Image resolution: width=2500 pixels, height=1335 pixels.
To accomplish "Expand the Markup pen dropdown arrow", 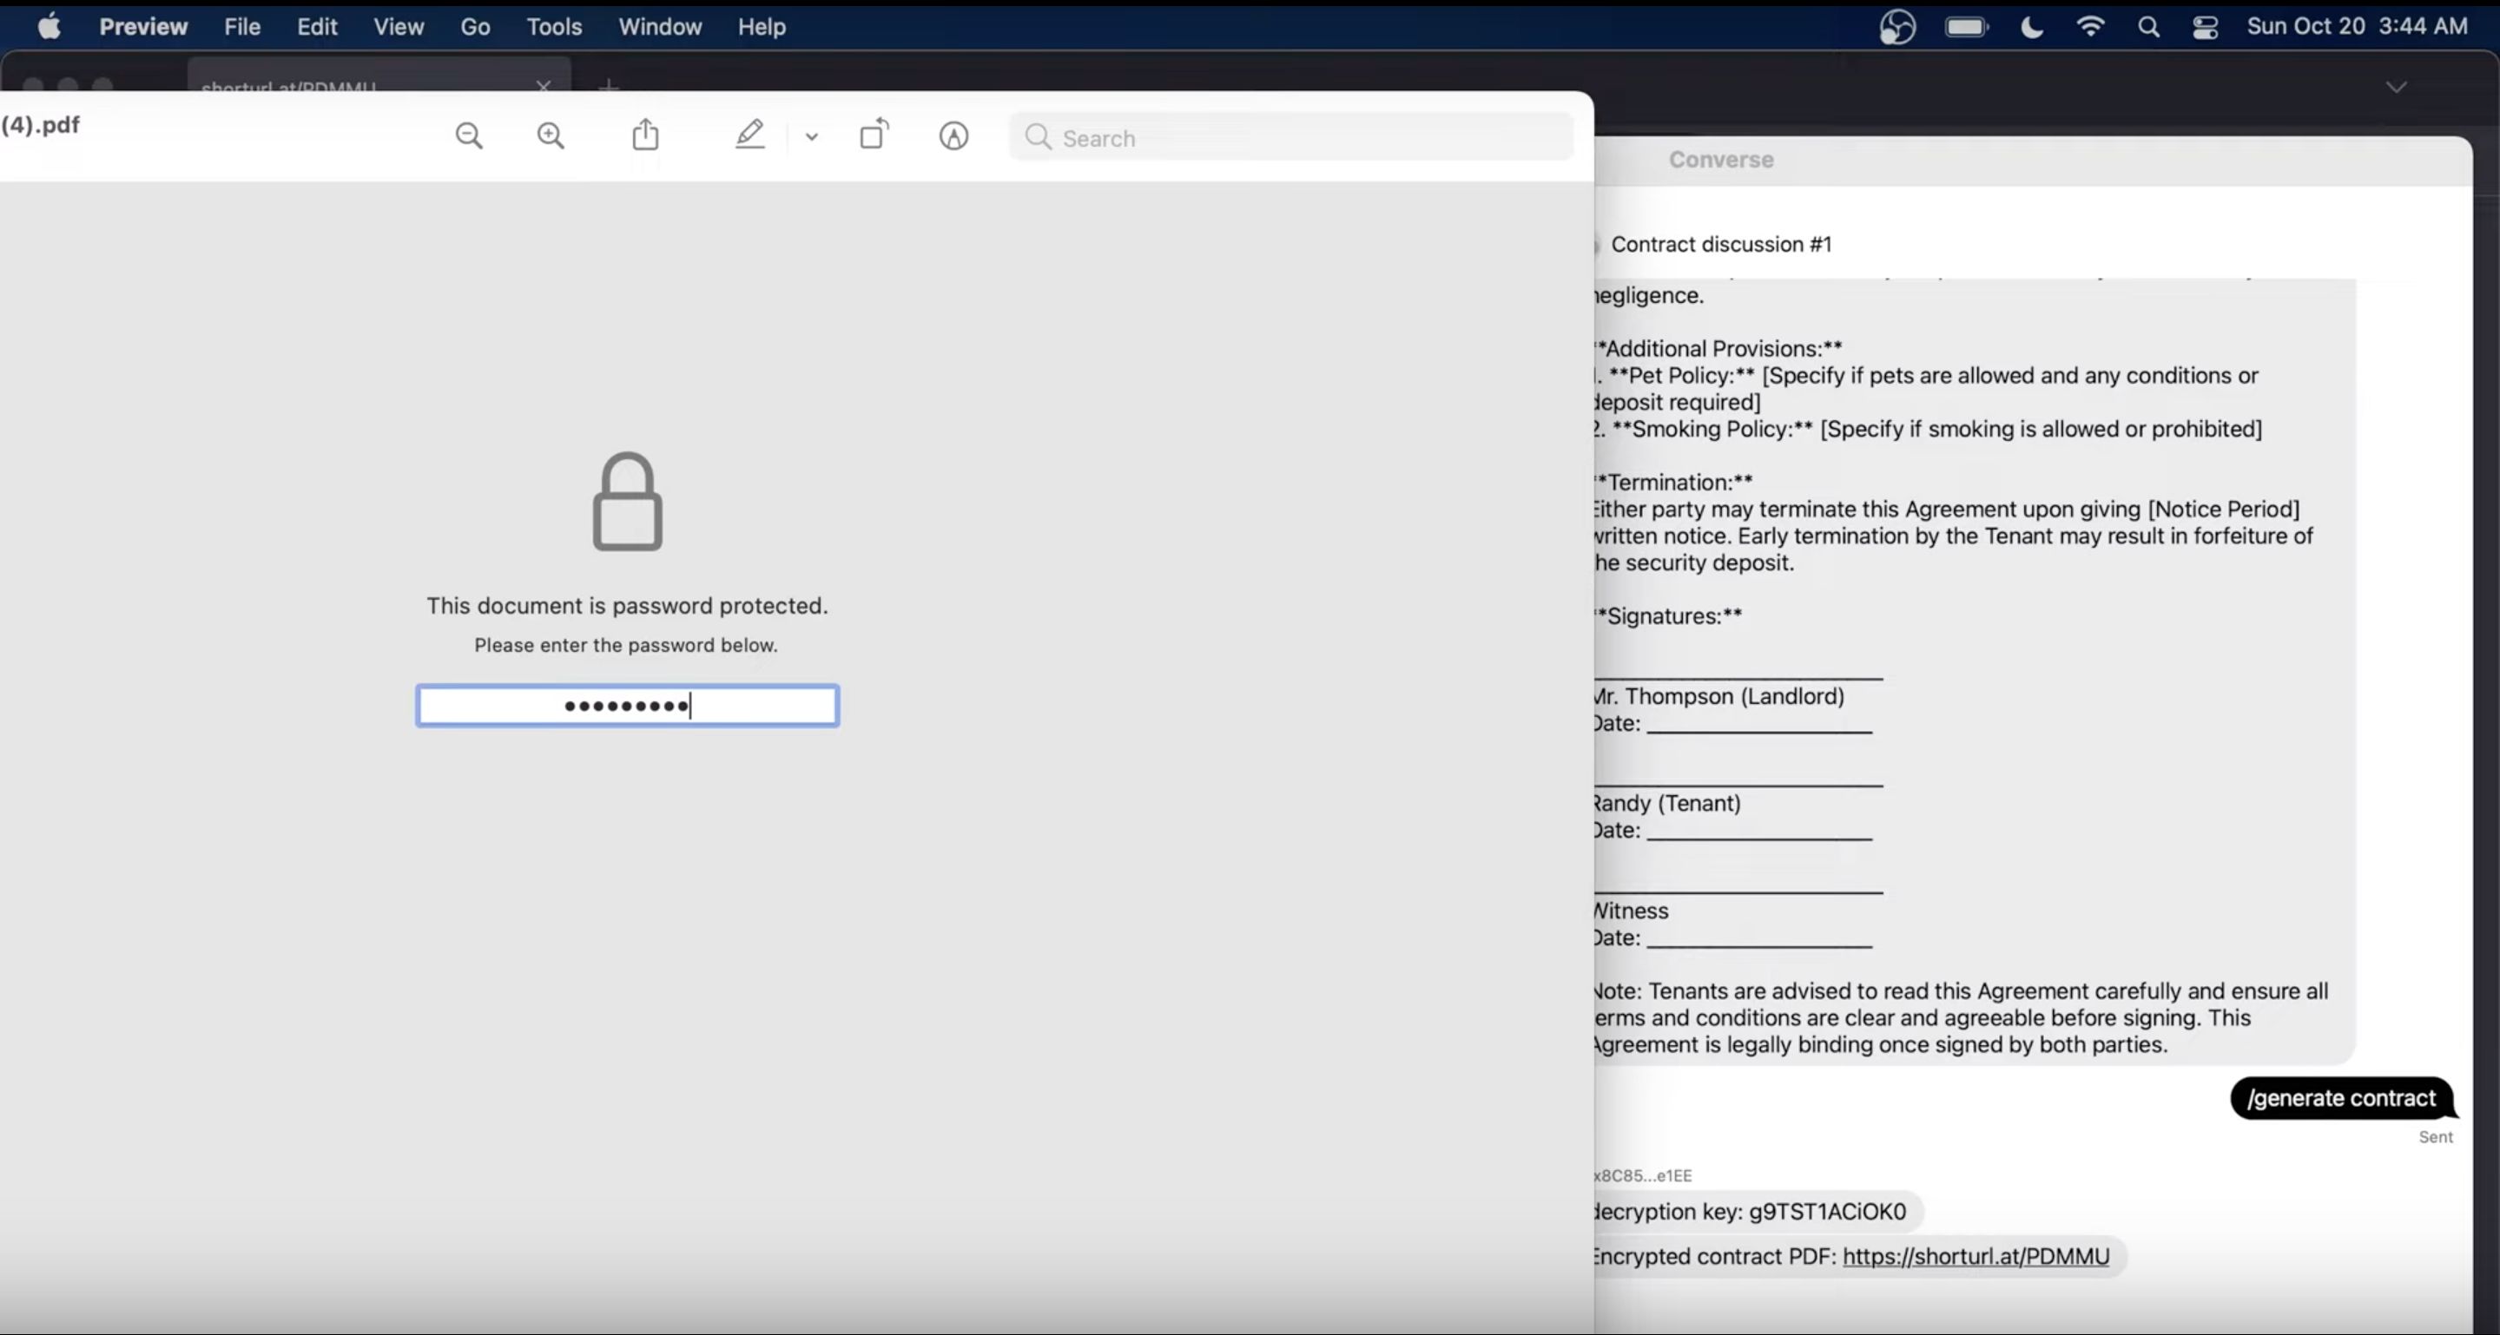I will click(811, 138).
